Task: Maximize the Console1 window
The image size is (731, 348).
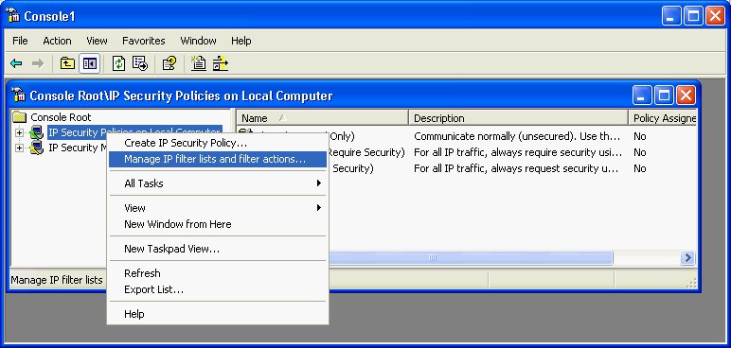Action: pos(693,16)
